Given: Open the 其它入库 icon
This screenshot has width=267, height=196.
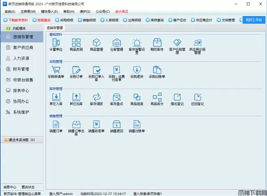Looking at the screenshot, I should click(56, 97).
